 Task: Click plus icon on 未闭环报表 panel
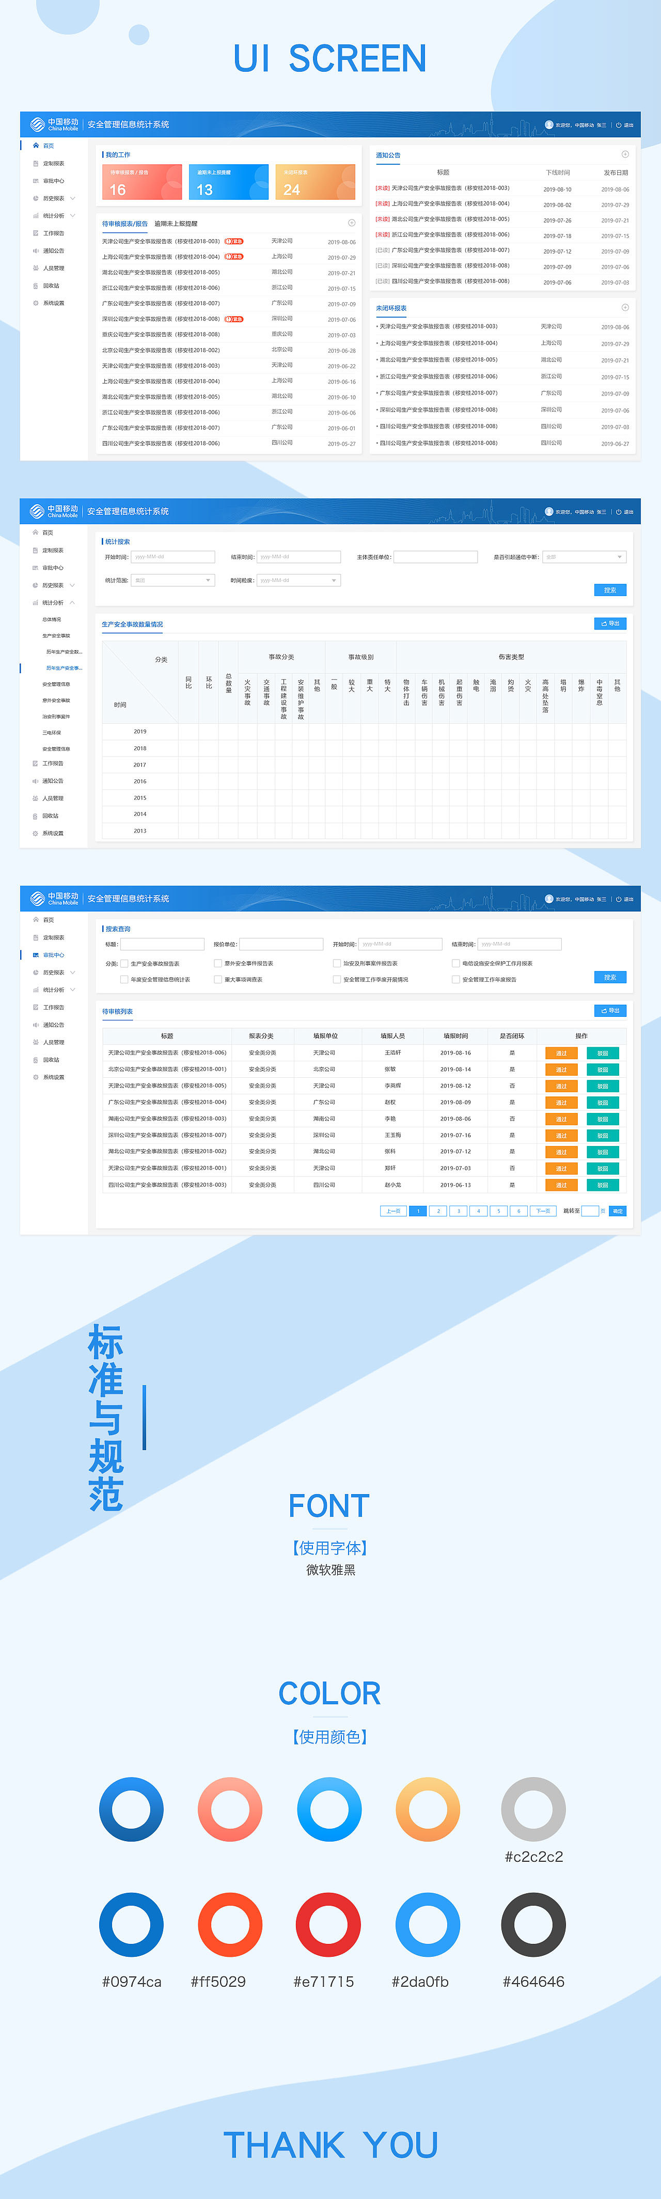pos(625,307)
